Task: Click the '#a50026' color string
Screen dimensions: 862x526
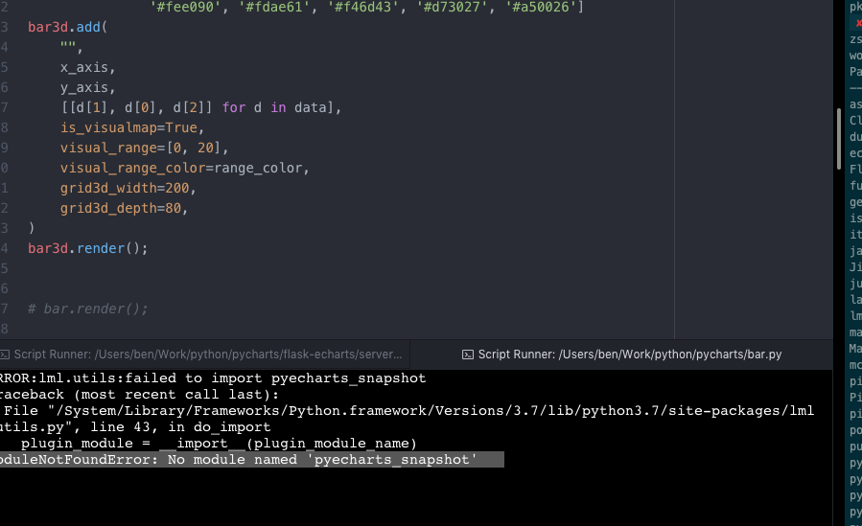Action: pyautogui.click(x=541, y=7)
